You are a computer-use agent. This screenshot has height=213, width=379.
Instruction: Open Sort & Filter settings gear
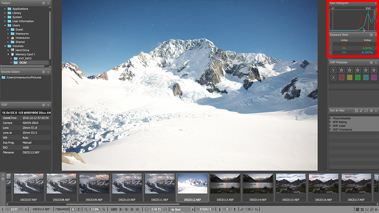[371, 110]
